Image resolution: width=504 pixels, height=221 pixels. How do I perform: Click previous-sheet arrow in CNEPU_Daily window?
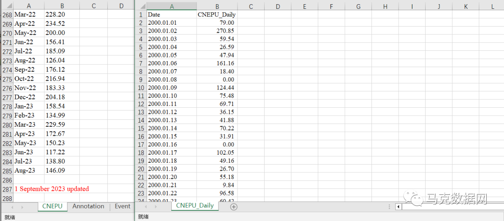(x=146, y=207)
